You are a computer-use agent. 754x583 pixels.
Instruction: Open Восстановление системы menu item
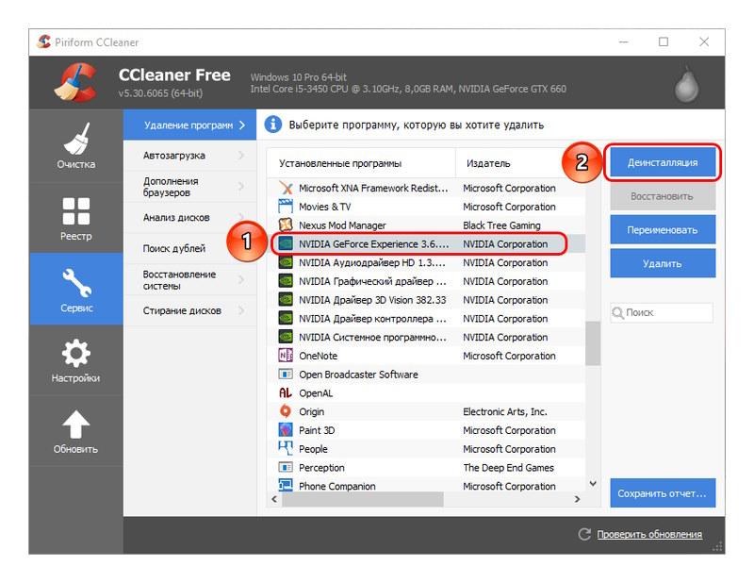pos(190,279)
